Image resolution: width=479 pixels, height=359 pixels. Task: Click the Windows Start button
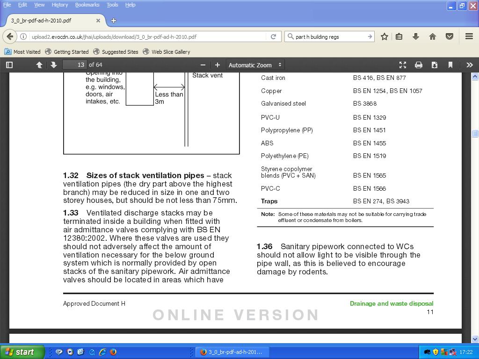click(x=21, y=352)
